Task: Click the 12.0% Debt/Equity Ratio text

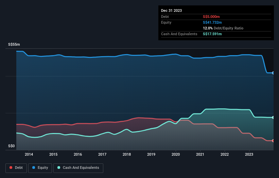Action: point(223,28)
